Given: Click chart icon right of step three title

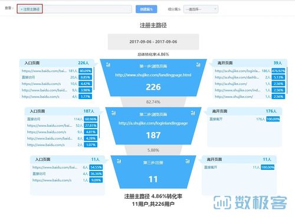Looking at the screenshot, I should coord(188,161).
